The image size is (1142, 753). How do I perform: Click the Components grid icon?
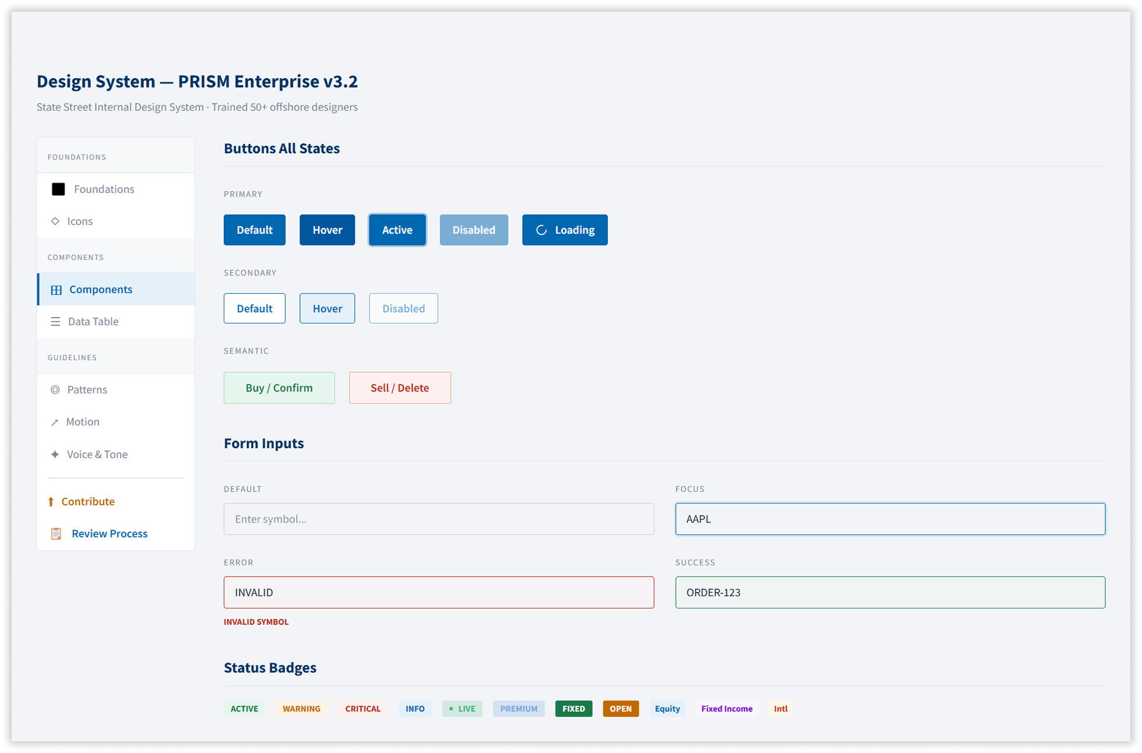click(57, 290)
